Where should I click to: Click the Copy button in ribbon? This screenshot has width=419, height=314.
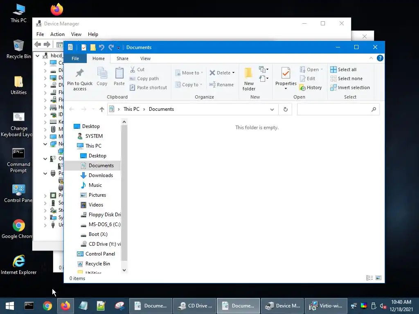tap(102, 76)
